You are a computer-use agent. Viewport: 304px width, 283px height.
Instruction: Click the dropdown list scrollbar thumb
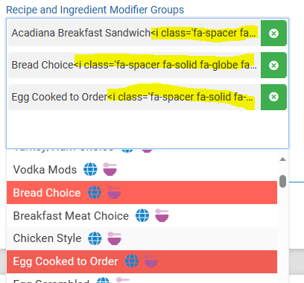pos(282,181)
